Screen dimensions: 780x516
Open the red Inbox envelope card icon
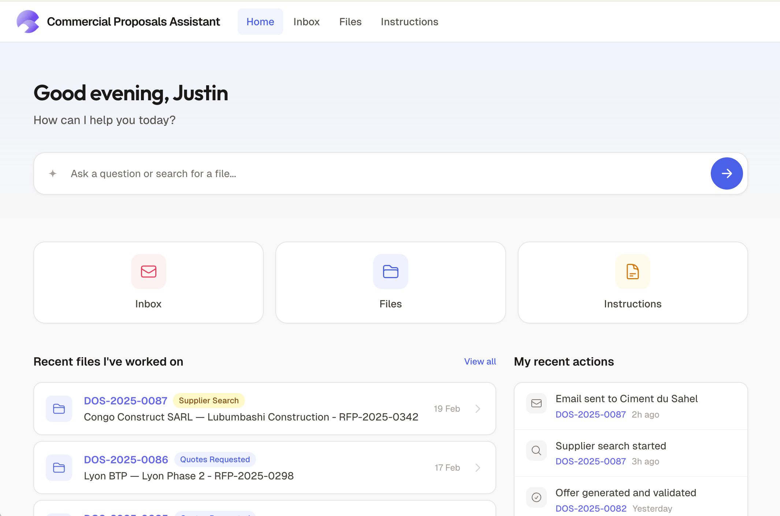[x=148, y=272]
